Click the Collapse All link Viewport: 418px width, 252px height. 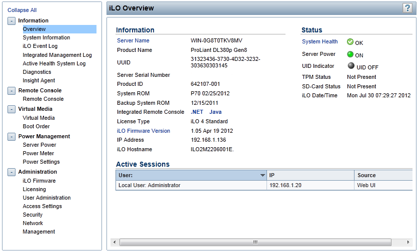[22, 10]
